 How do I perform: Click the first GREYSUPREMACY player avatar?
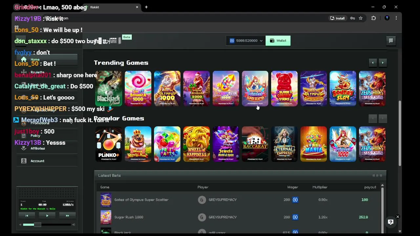pos(202,200)
